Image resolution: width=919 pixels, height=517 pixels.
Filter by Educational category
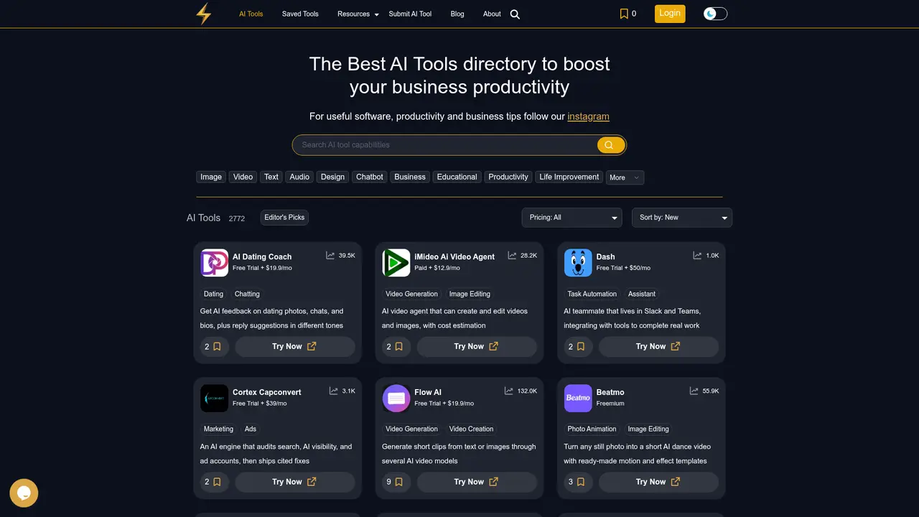pos(457,177)
